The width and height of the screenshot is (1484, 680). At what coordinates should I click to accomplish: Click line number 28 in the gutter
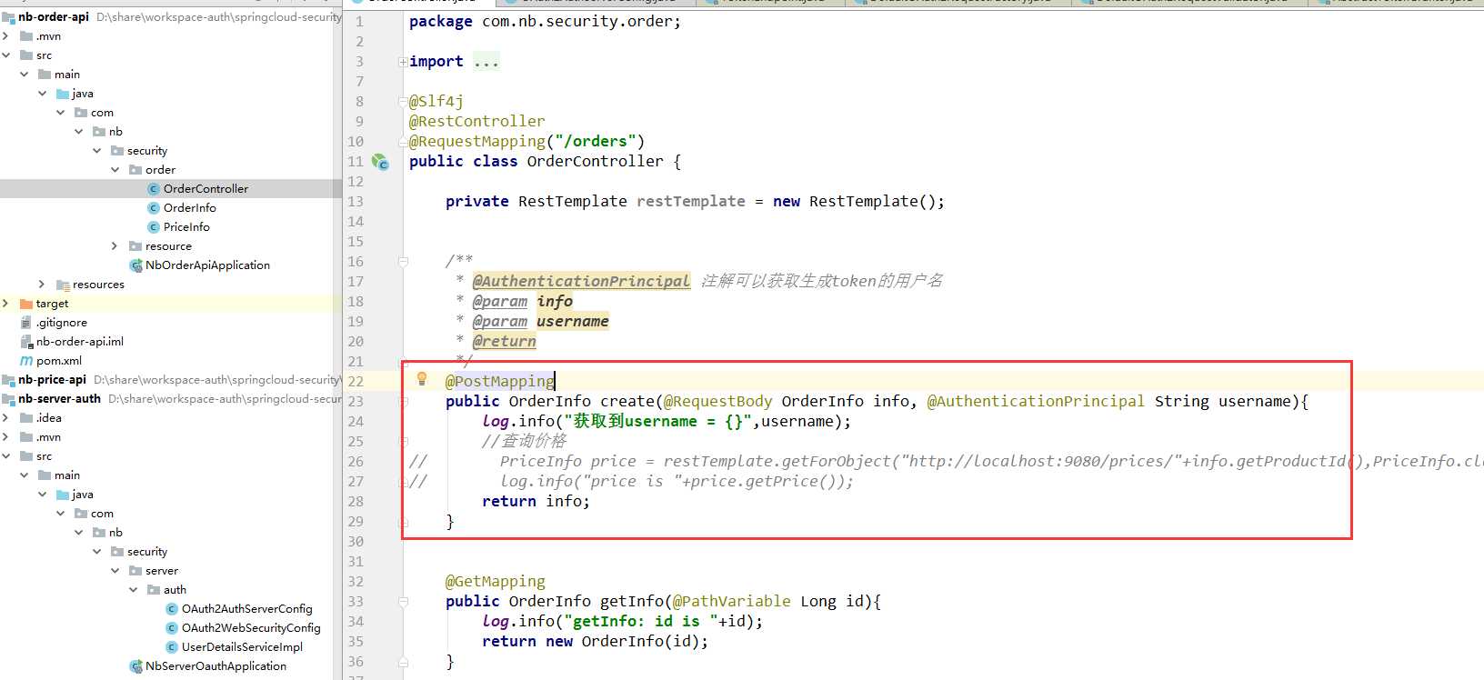pos(356,502)
